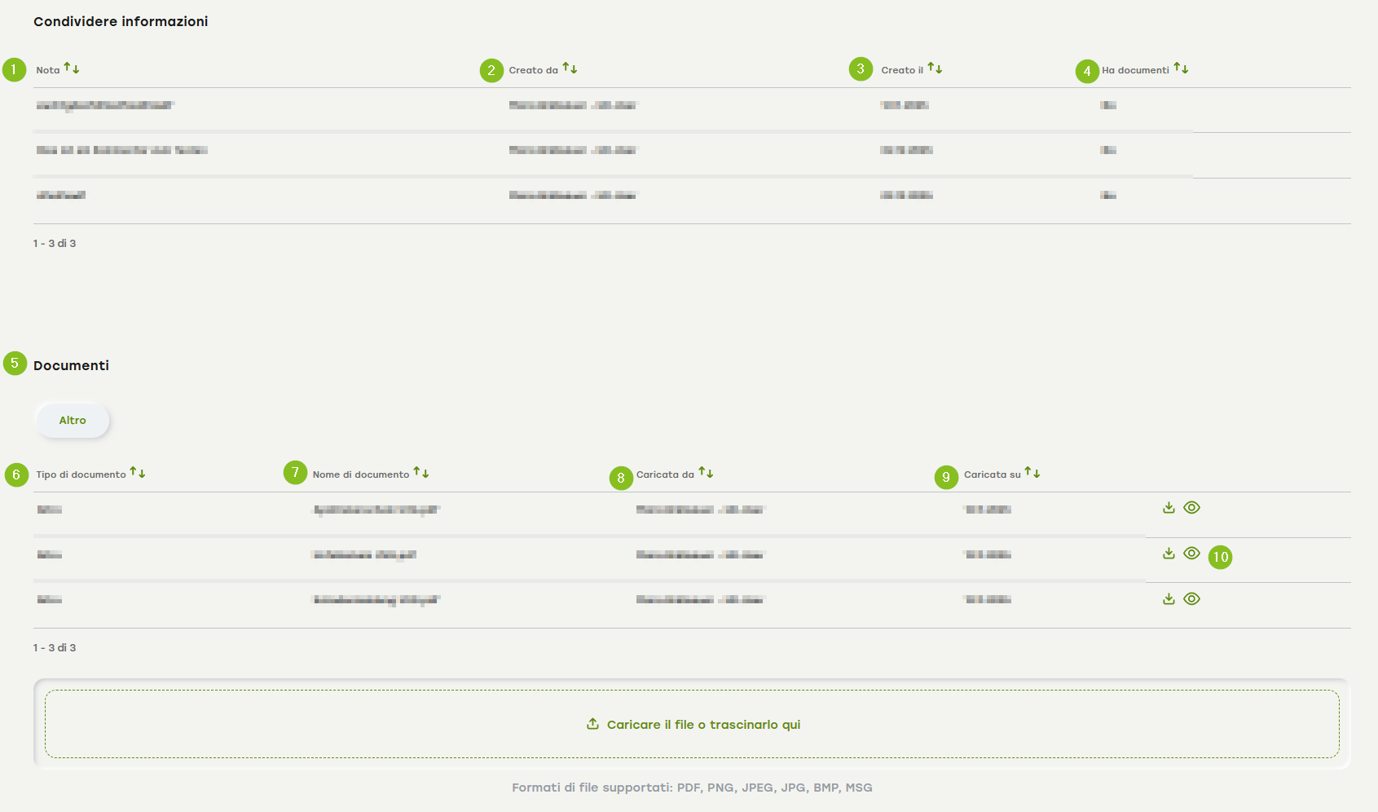The image size is (1378, 812).
Task: Preview the second document with eye icon
Action: tap(1191, 554)
